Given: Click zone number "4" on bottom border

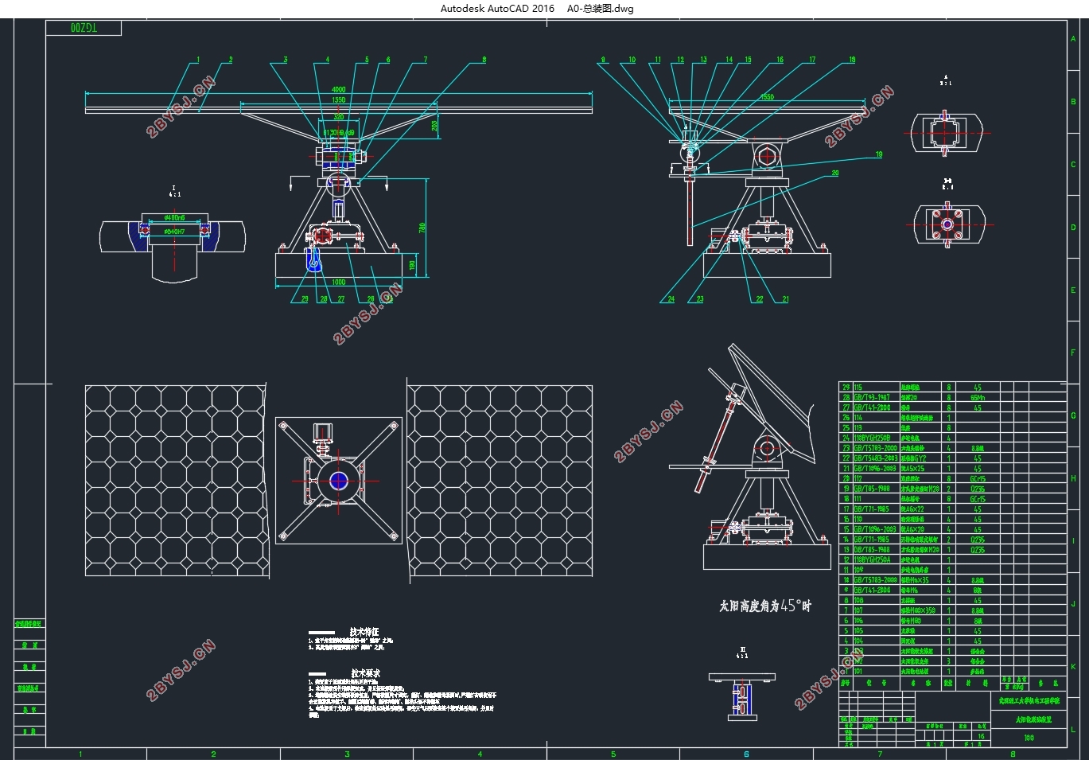Looking at the screenshot, I should point(480,754).
